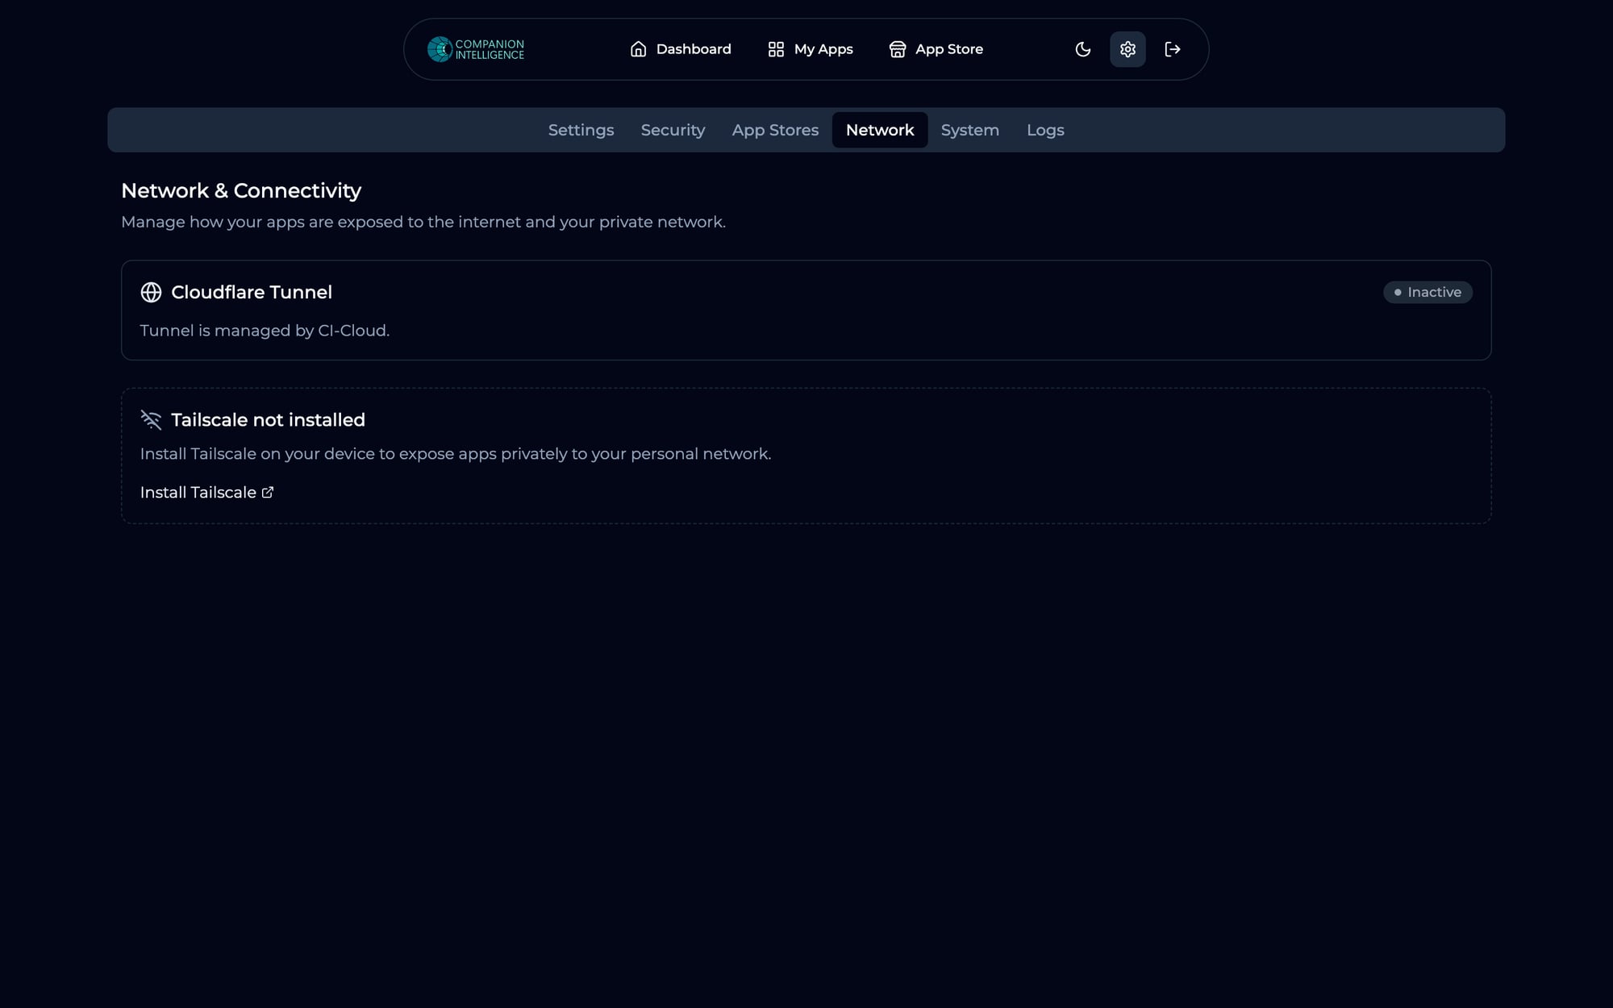Click the Inactive status badge
Image resolution: width=1613 pixels, height=1008 pixels.
click(1428, 292)
